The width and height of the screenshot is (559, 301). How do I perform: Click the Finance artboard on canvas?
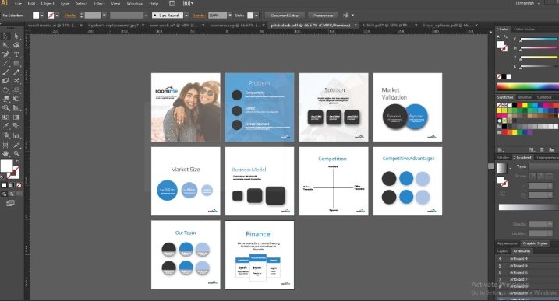(260, 255)
